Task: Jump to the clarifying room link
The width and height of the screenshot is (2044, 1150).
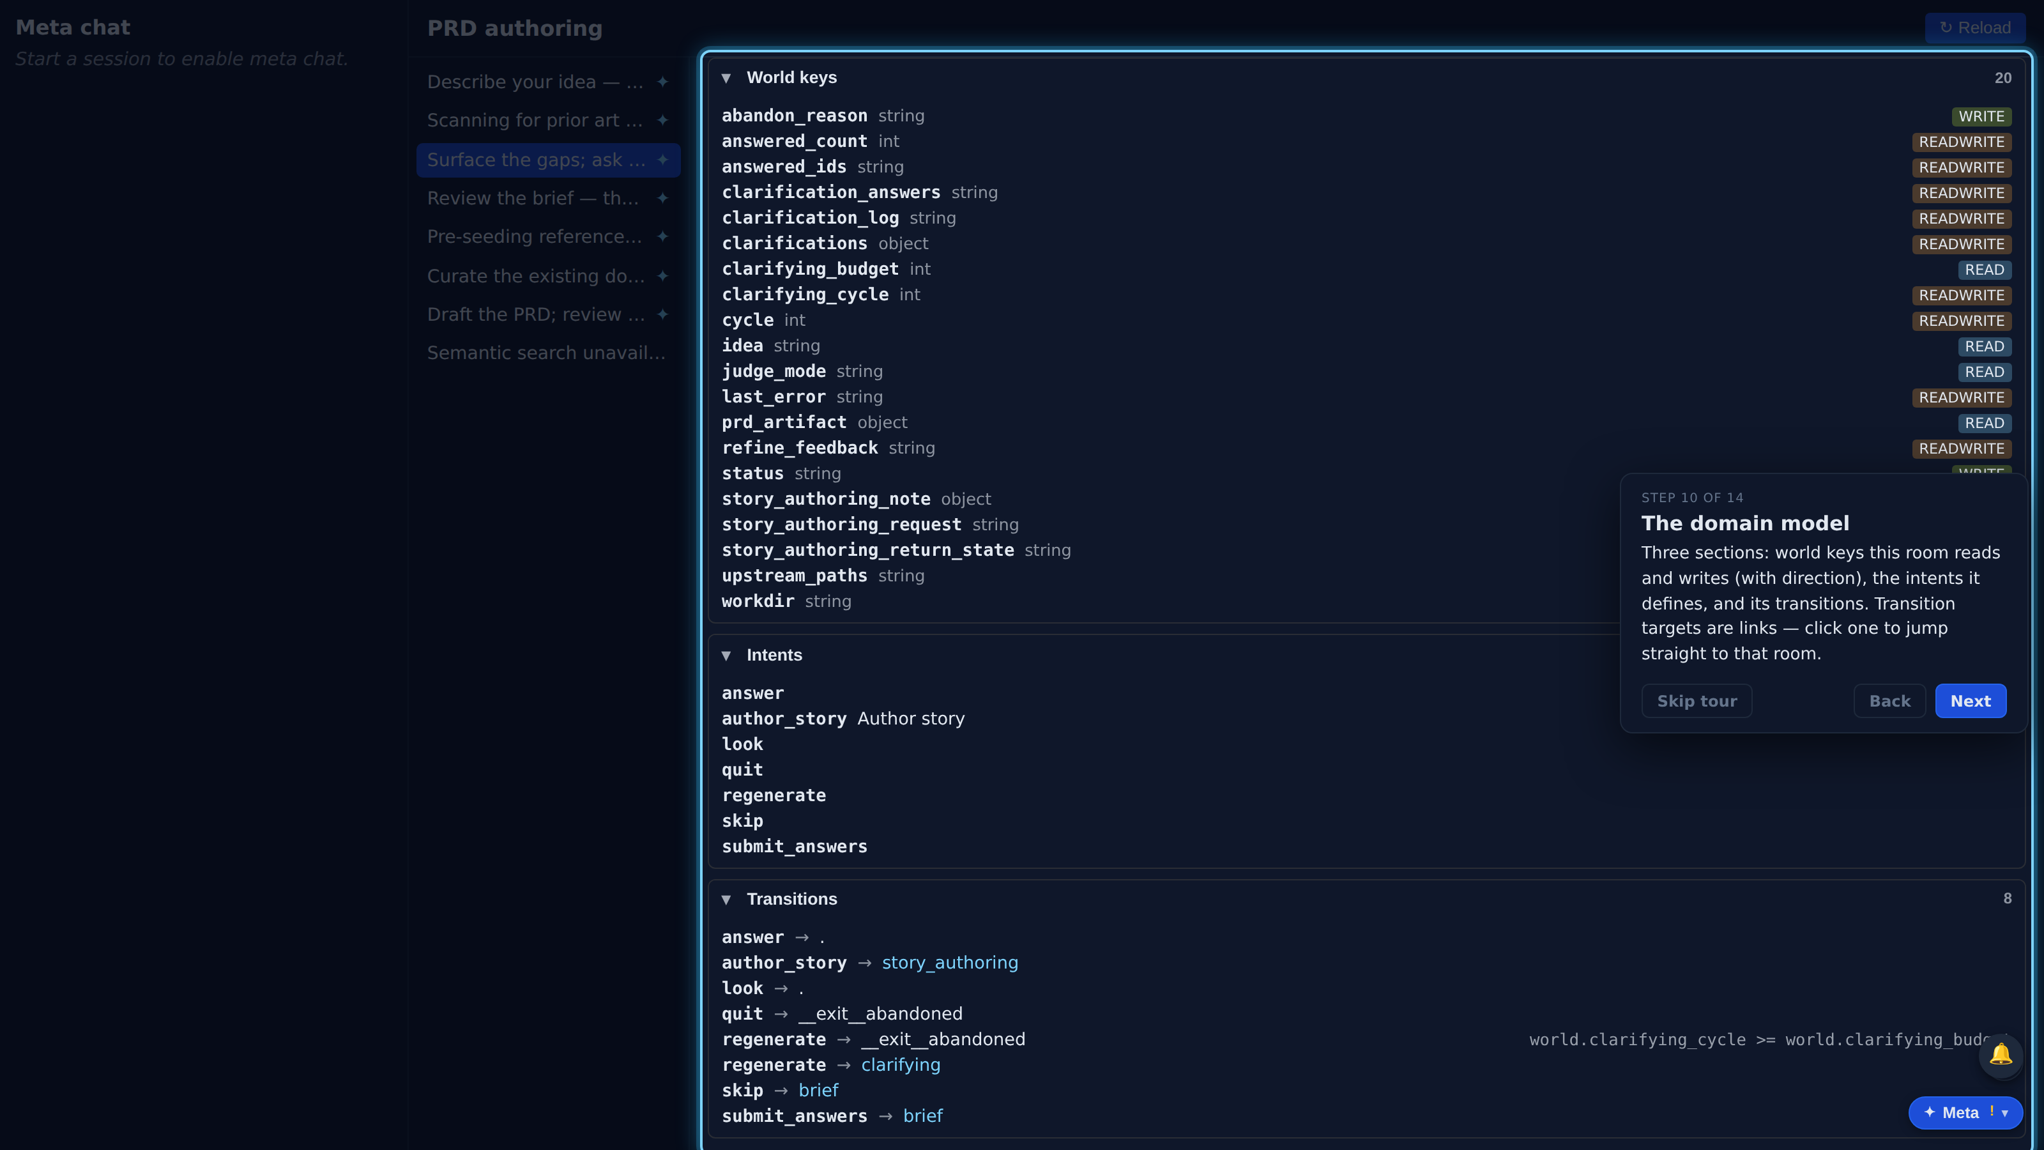Action: point(901,1065)
